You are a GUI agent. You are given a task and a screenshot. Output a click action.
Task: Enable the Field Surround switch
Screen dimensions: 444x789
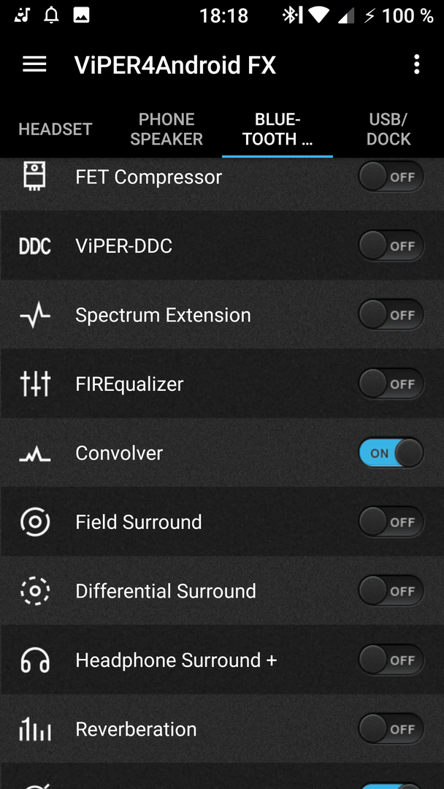pos(391,522)
